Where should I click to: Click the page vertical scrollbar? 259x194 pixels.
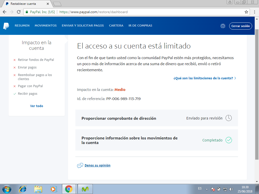click(x=257, y=94)
